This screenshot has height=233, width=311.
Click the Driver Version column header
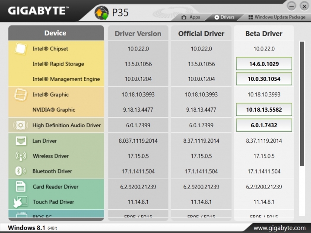click(x=138, y=33)
